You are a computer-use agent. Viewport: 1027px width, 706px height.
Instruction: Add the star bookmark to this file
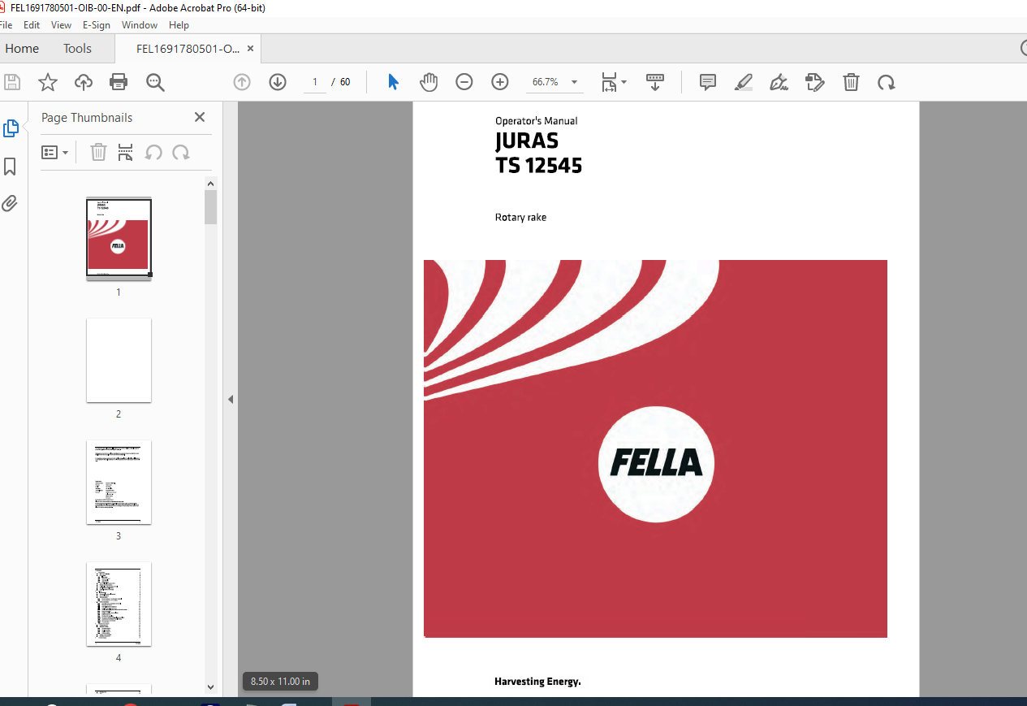pos(48,82)
